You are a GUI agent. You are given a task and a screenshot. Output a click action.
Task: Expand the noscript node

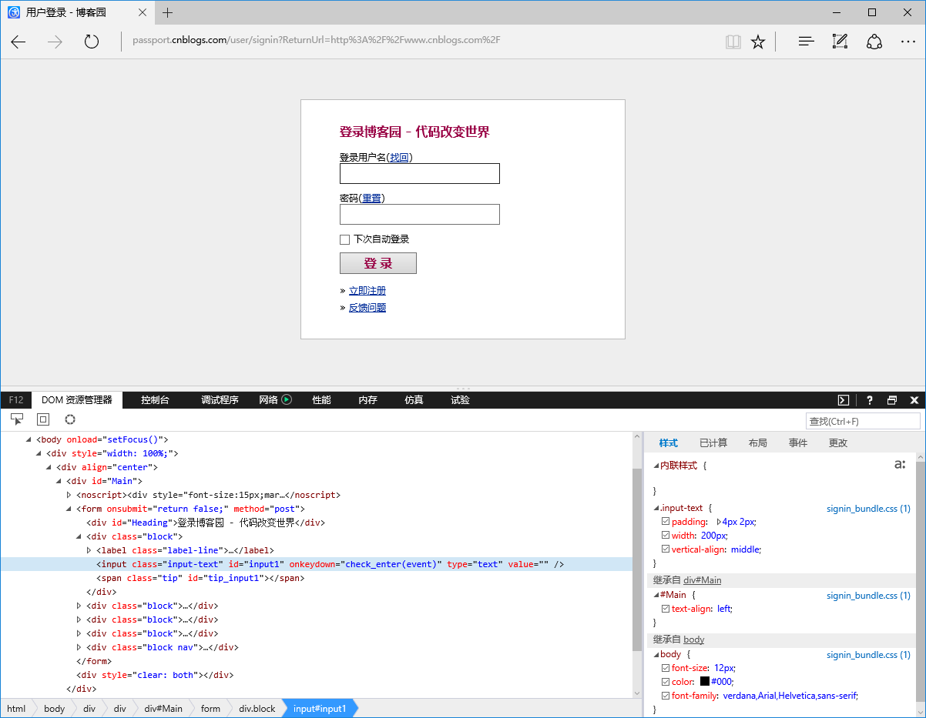69,495
